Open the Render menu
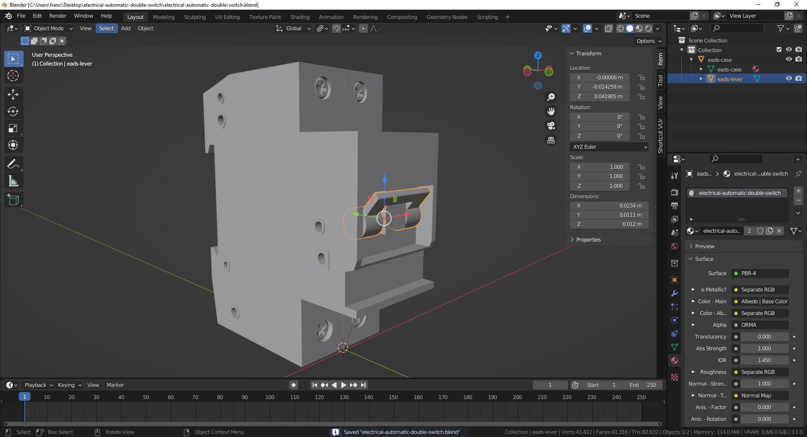 (58, 16)
